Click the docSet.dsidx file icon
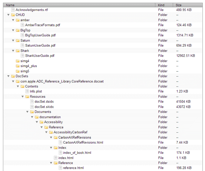The height and width of the screenshot is (171, 205). [32, 102]
